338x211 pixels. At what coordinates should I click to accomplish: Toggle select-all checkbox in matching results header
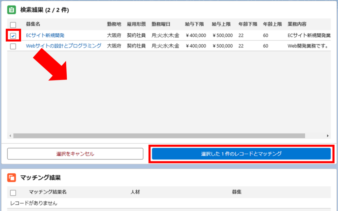tap(13, 192)
